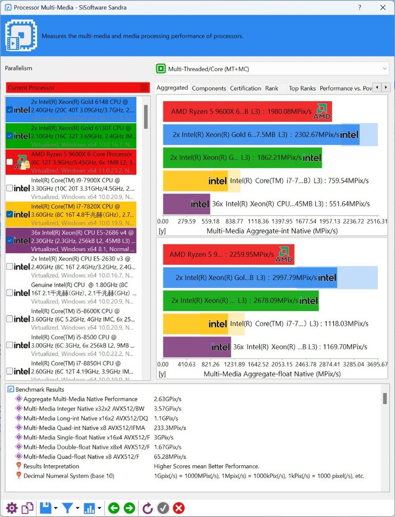Viewport: 395px width, 517px height.
Task: Click the red X cancel icon
Action: click(179, 508)
